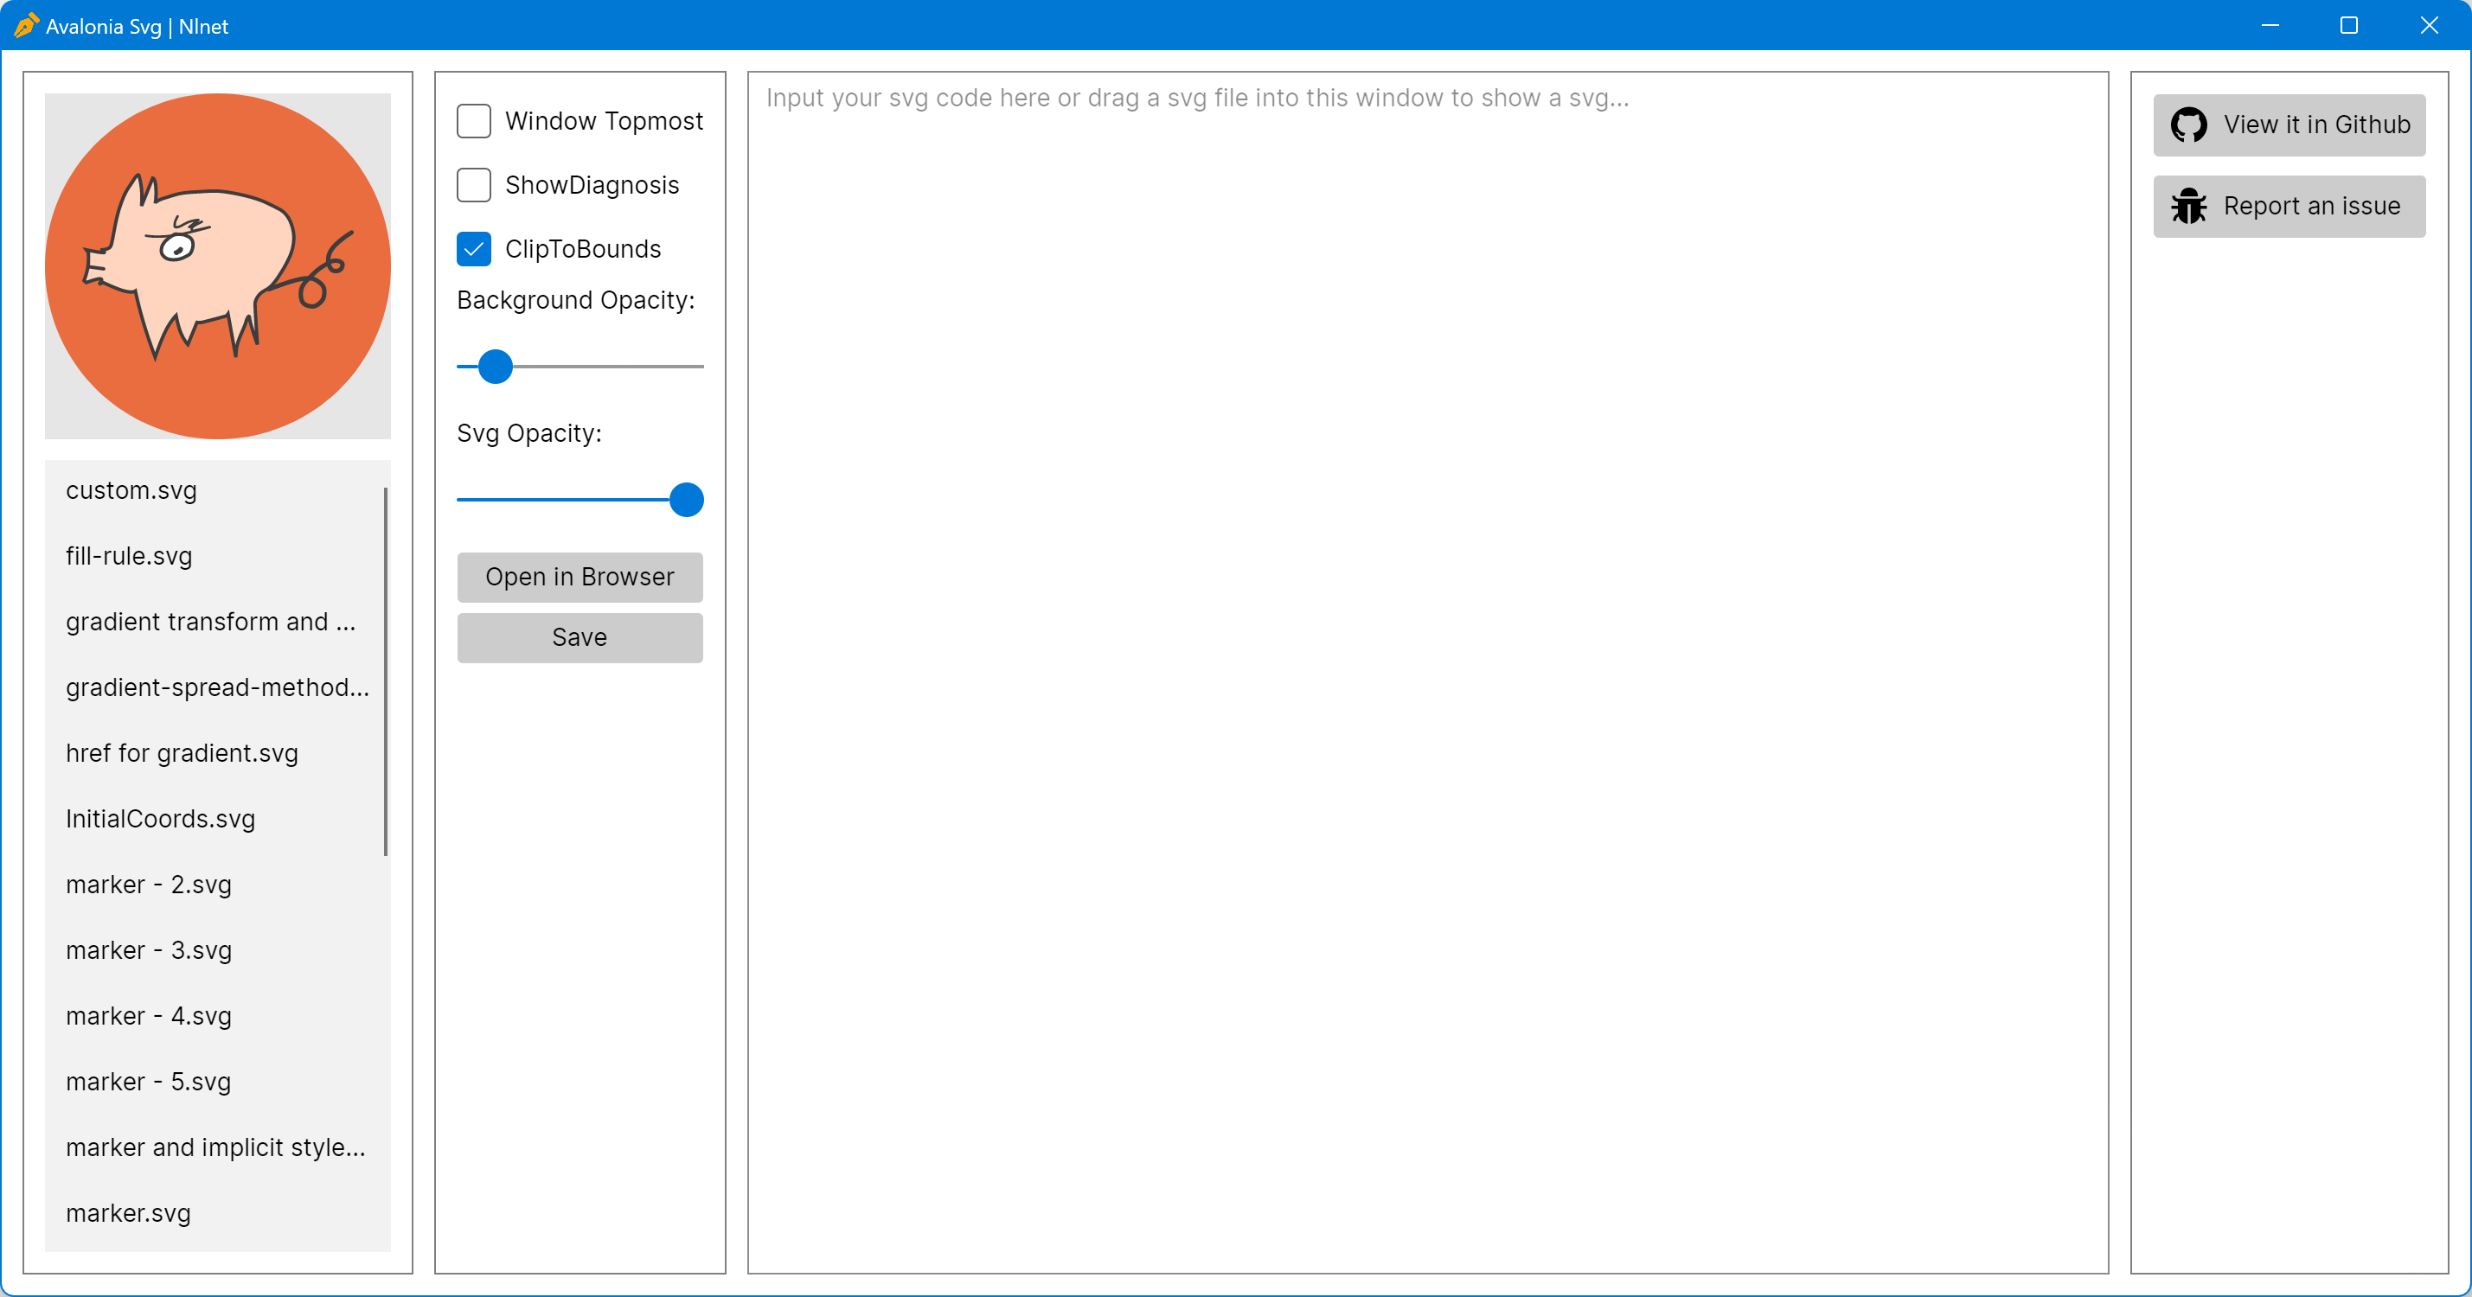This screenshot has width=2472, height=1297.
Task: Click the pig SVG preview image
Action: [x=218, y=265]
